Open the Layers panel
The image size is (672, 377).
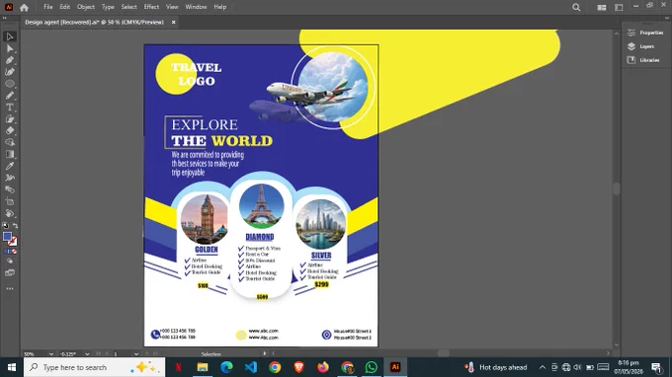point(641,46)
